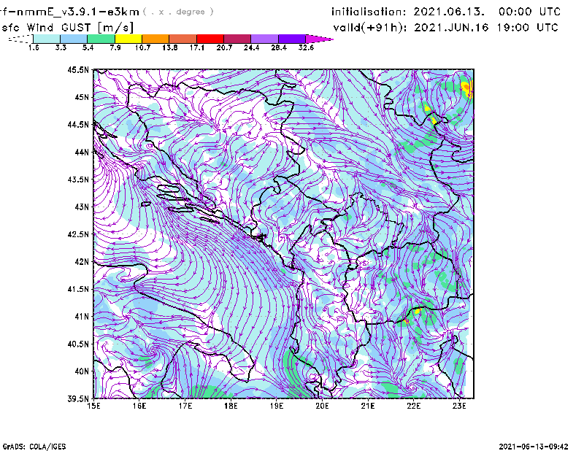Click the legend value 20.7
Screen dimensions: 584x451
coord(224,47)
